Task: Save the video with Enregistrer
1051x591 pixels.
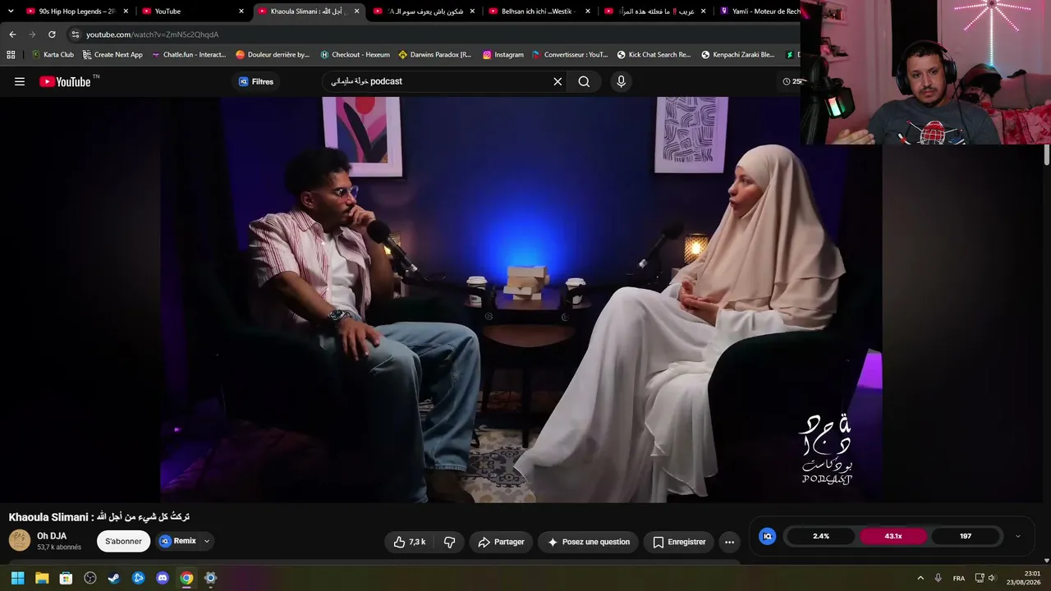Action: point(679,542)
